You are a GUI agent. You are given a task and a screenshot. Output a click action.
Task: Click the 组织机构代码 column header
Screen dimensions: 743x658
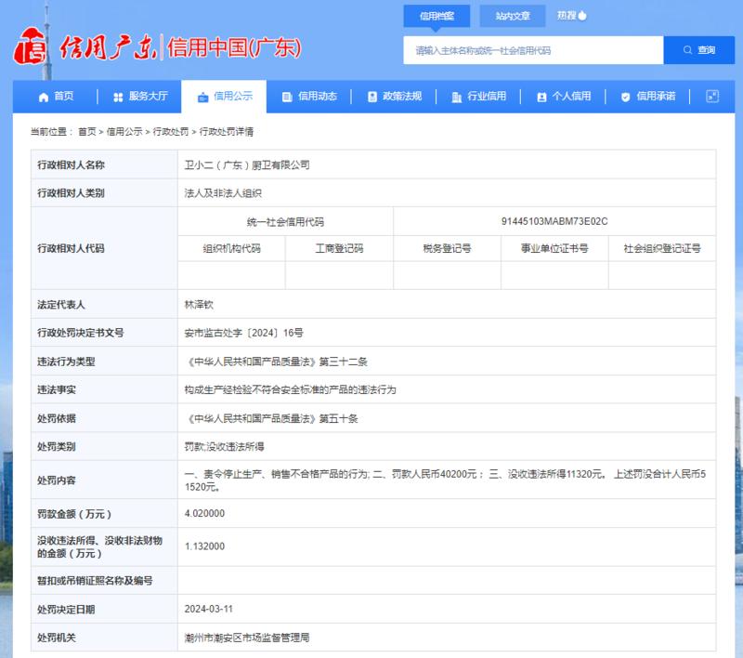point(231,248)
